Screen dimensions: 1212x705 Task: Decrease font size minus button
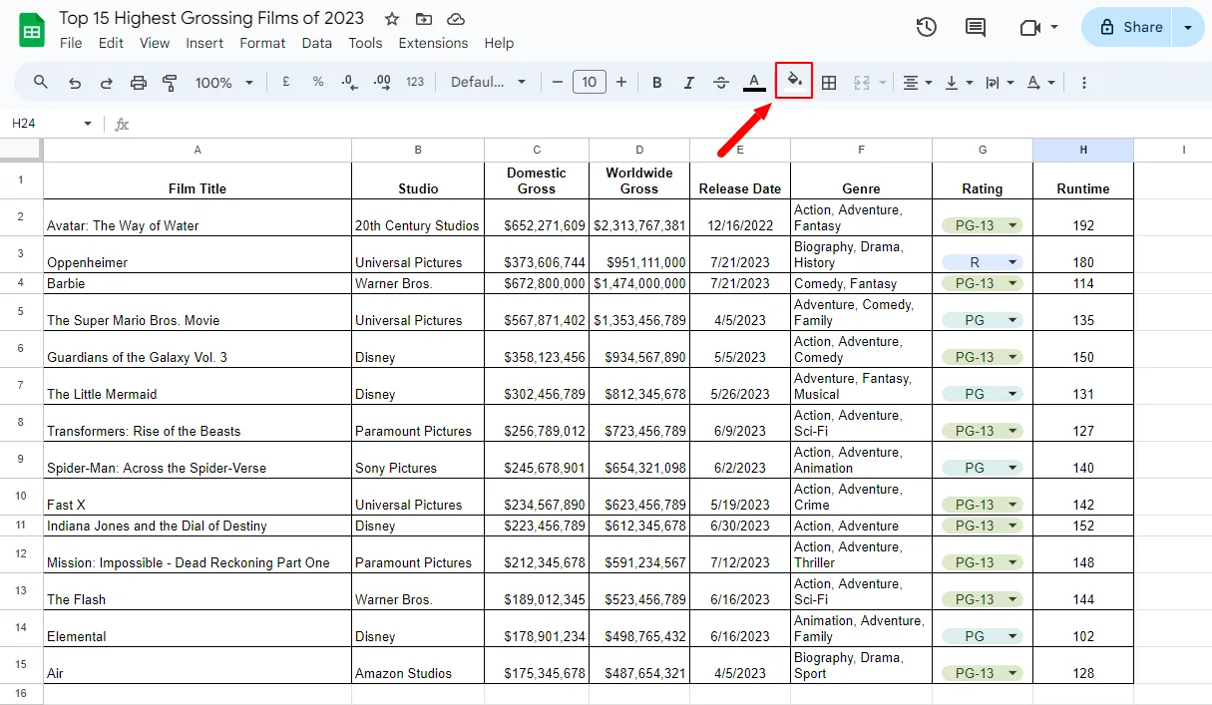558,82
